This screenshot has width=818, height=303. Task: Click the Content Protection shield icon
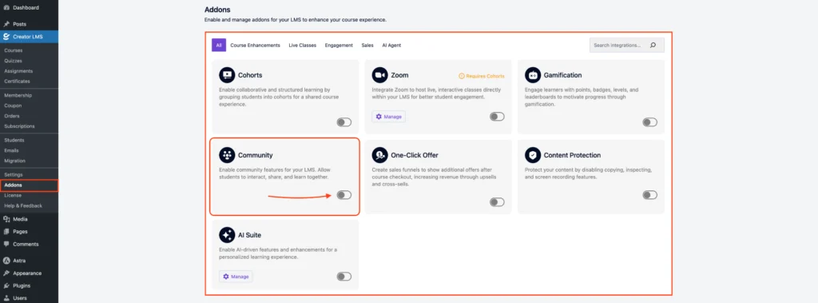point(533,155)
